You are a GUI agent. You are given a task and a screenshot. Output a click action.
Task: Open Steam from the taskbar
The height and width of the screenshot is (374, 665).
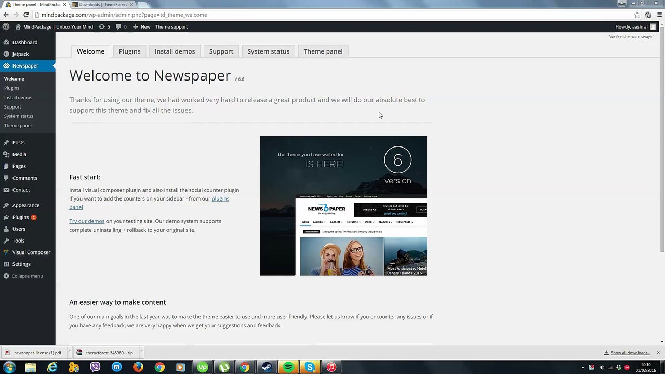point(267,367)
